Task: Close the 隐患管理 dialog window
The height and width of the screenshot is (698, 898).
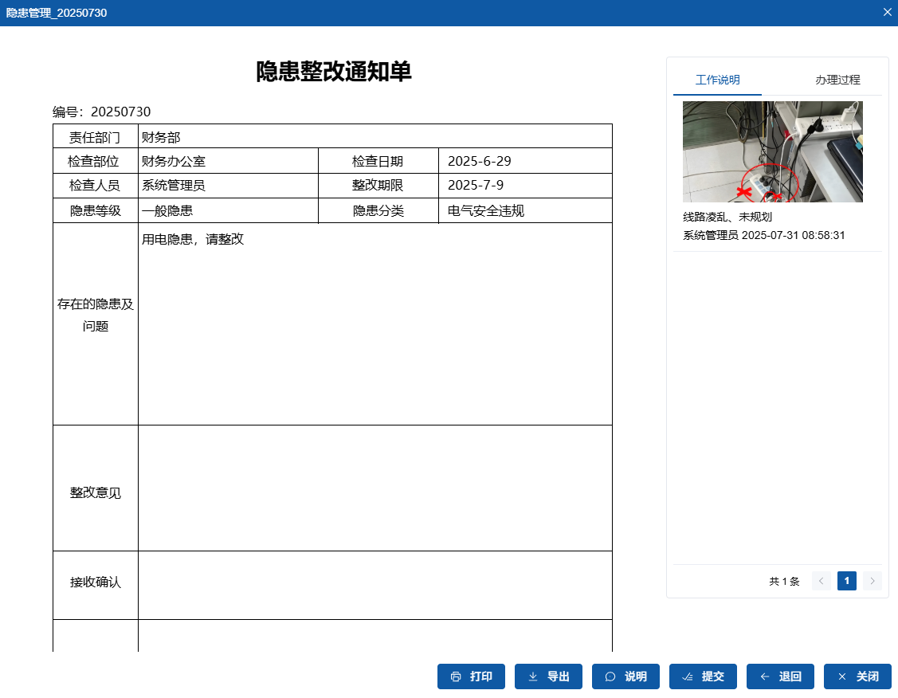Action: 888,12
